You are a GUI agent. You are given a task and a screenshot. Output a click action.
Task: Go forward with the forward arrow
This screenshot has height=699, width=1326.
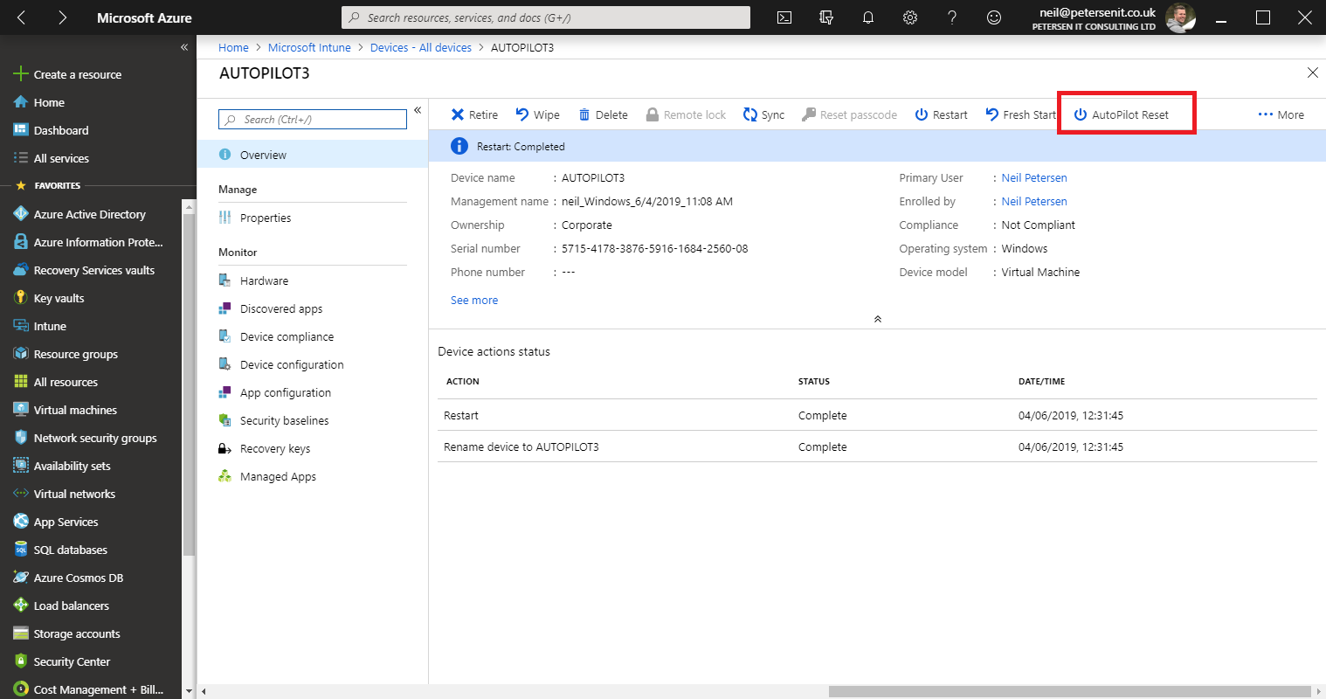[x=62, y=17]
